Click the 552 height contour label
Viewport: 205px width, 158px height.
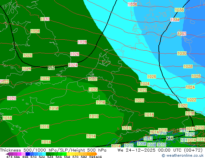(x=51, y=68)
